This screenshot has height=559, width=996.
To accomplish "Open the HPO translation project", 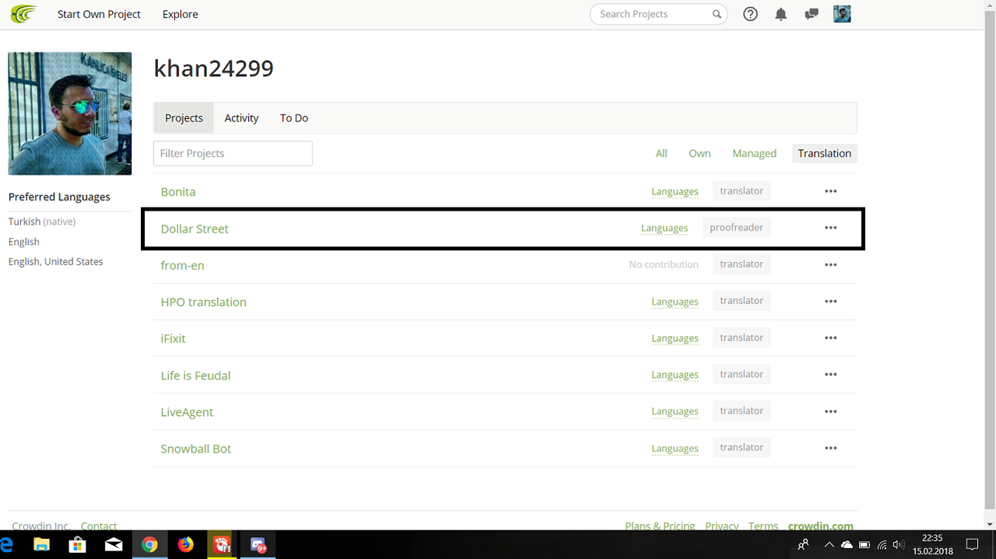I will click(x=203, y=302).
